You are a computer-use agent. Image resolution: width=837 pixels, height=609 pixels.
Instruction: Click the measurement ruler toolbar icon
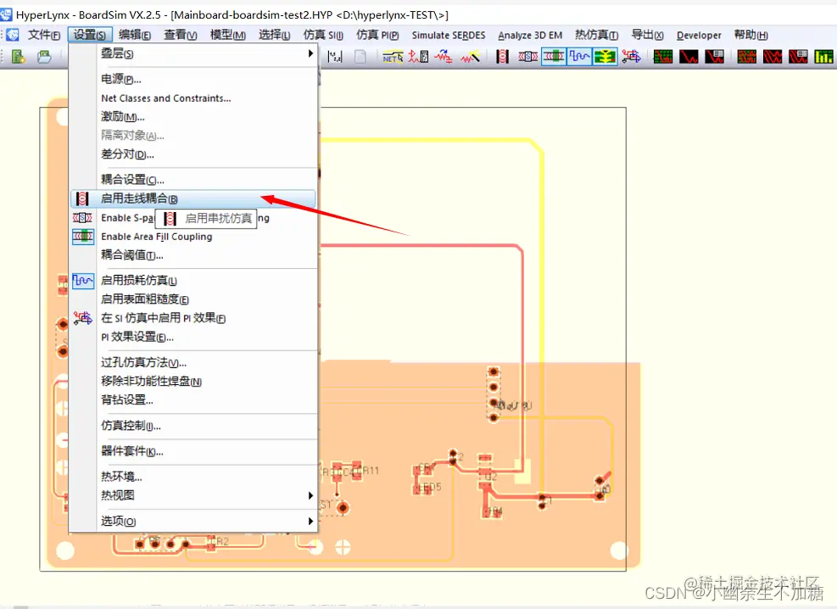(x=334, y=56)
